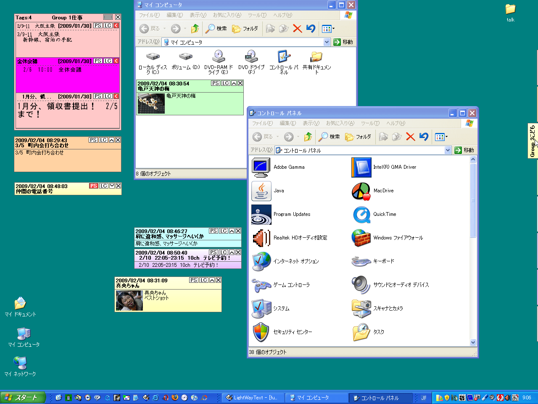Open Realtek HD audio settings icon
This screenshot has width=538, height=404.
click(261, 238)
